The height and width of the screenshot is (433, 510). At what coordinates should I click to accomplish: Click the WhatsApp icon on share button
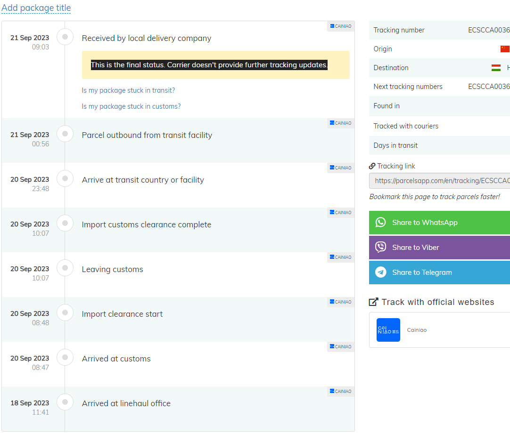click(381, 223)
